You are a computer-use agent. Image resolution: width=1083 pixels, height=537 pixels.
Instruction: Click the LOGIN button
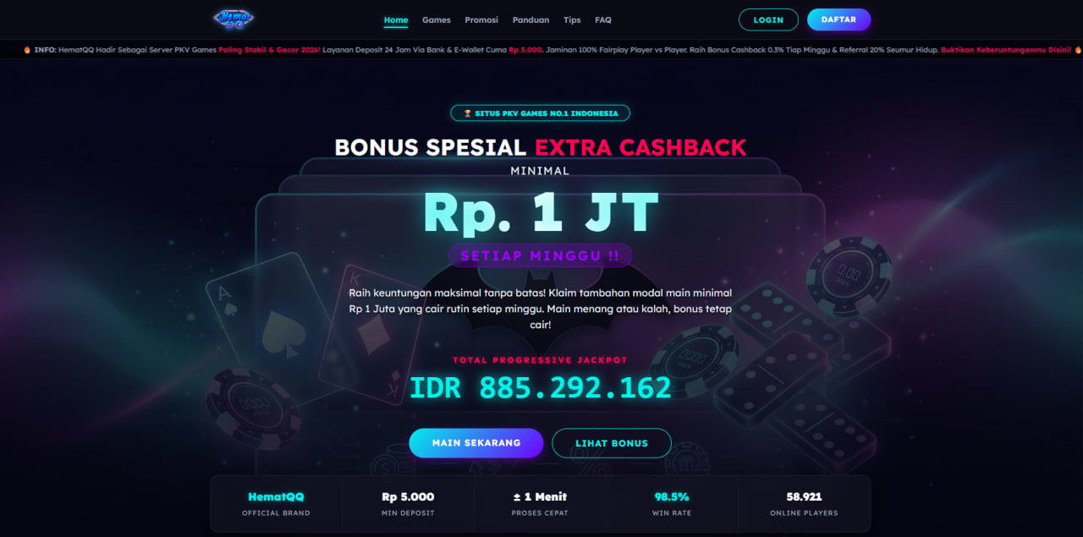pos(768,19)
